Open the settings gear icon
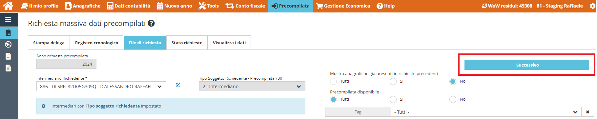The width and height of the screenshot is (597, 119). point(593,6)
